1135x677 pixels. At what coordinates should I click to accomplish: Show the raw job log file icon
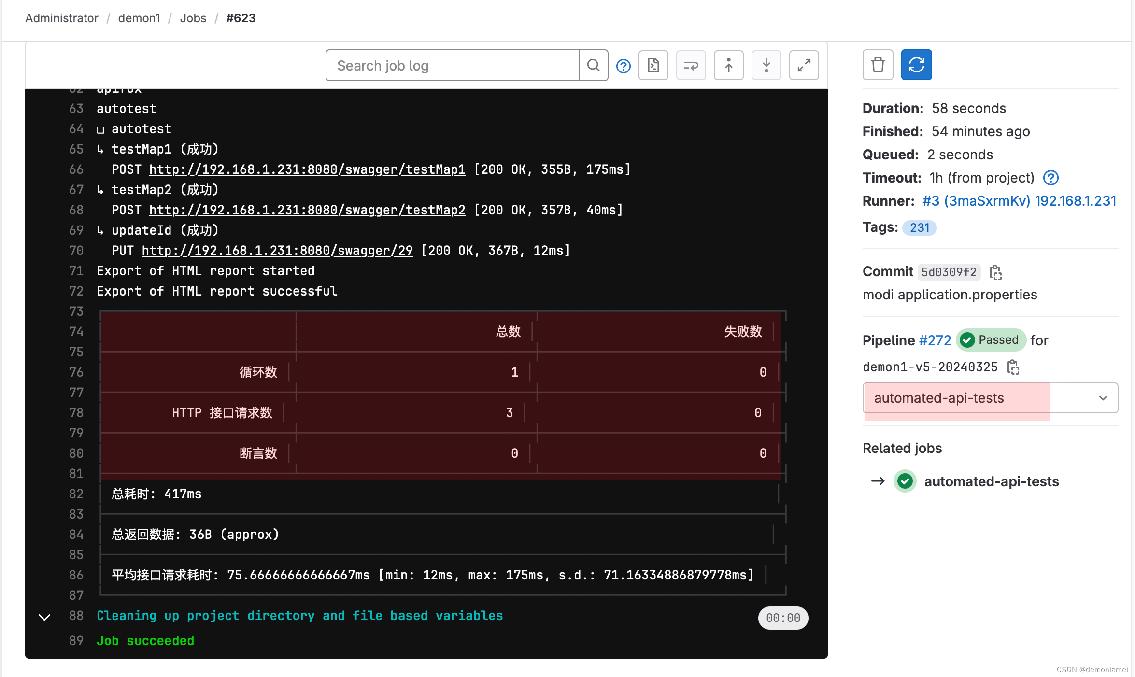[x=653, y=65]
